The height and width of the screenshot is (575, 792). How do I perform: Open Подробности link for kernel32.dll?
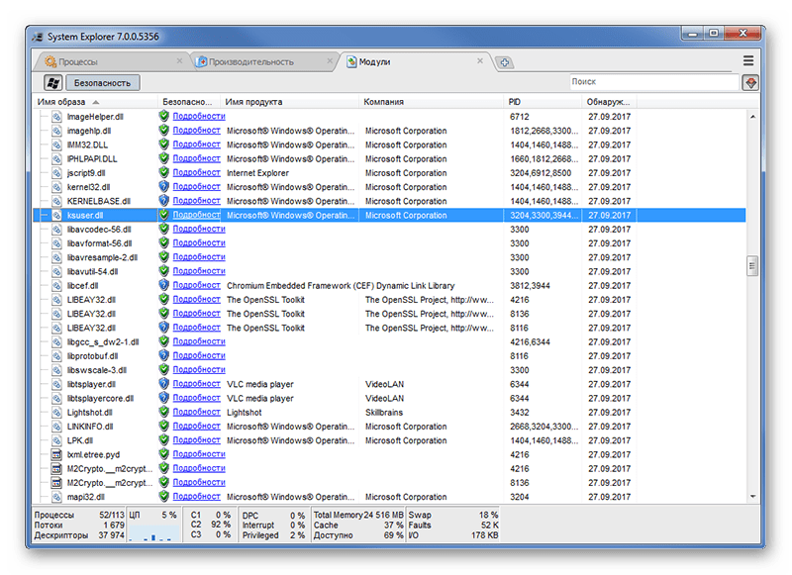coord(196,187)
